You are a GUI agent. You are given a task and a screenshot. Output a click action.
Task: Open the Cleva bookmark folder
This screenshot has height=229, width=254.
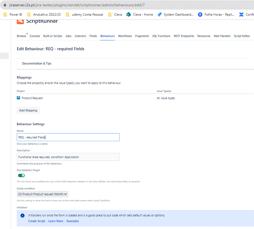(115, 15)
